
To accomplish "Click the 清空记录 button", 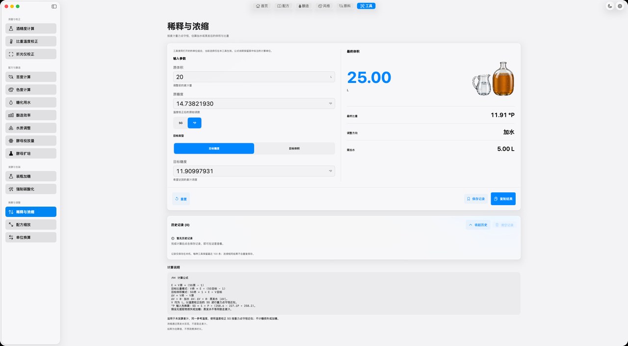I will click(x=504, y=225).
